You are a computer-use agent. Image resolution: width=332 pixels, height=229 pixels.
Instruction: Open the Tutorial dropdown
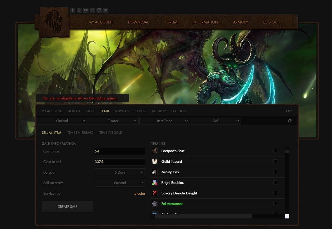pos(113,121)
